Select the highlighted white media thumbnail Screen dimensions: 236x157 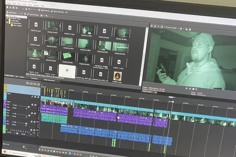click(x=67, y=71)
